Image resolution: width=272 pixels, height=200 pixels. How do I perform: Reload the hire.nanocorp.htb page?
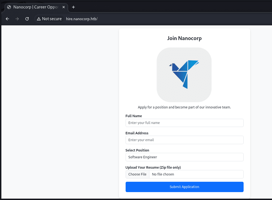[x=27, y=19]
